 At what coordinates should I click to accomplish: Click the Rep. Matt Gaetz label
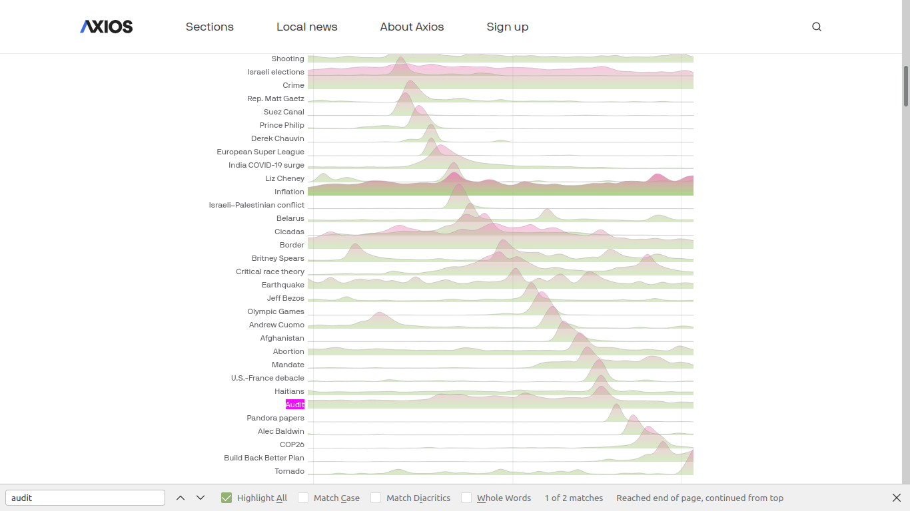pos(276,98)
